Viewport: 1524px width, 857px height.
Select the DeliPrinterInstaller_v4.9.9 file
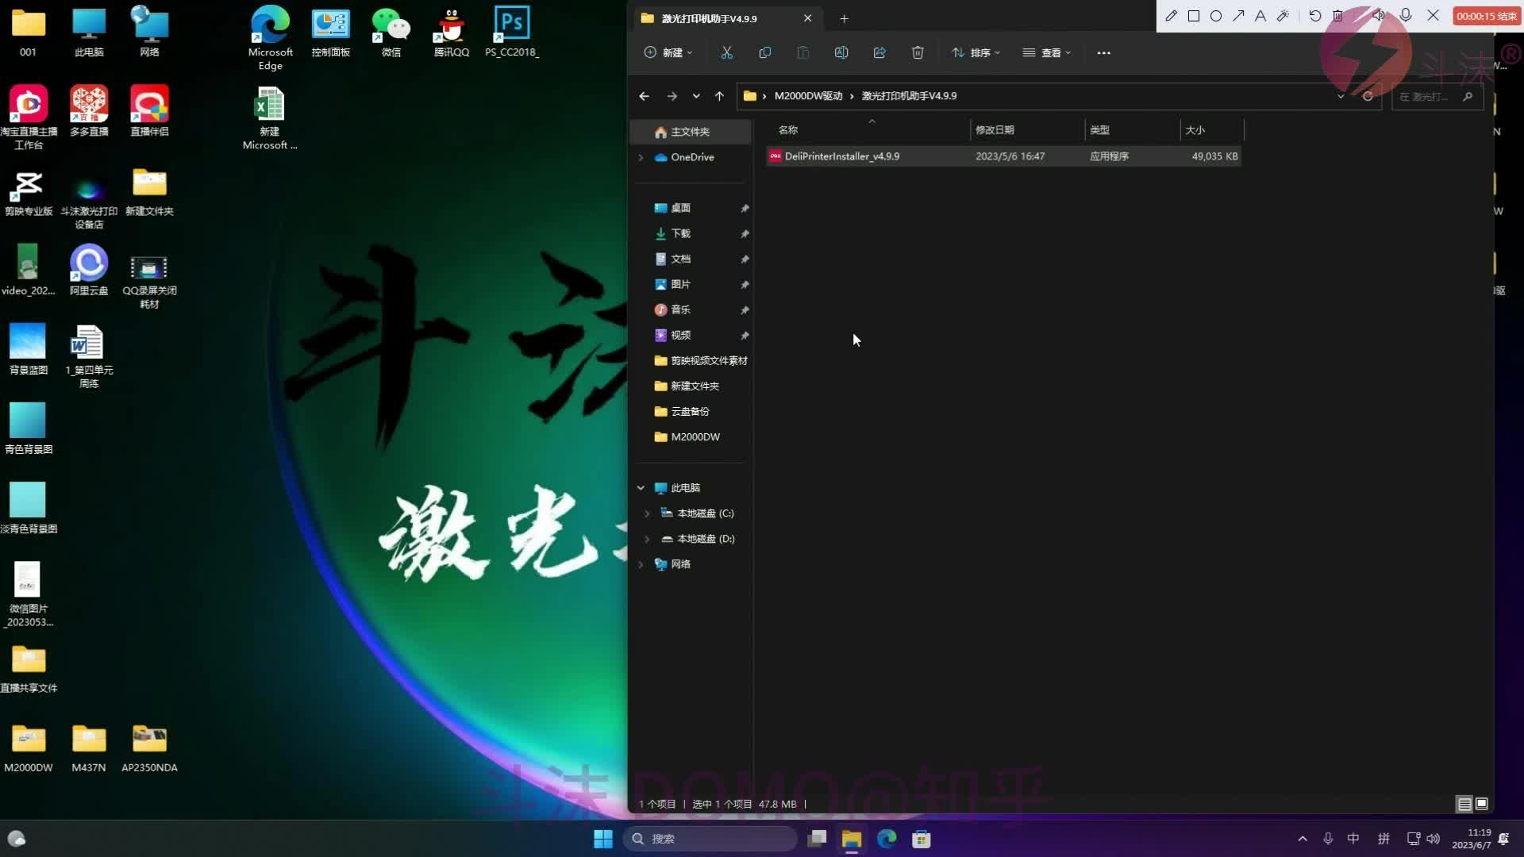(x=1003, y=156)
